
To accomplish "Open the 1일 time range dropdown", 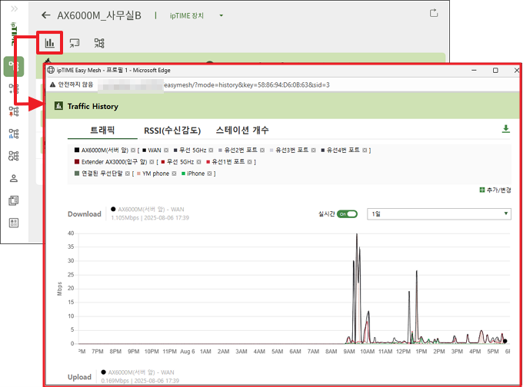I will pyautogui.click(x=438, y=213).
